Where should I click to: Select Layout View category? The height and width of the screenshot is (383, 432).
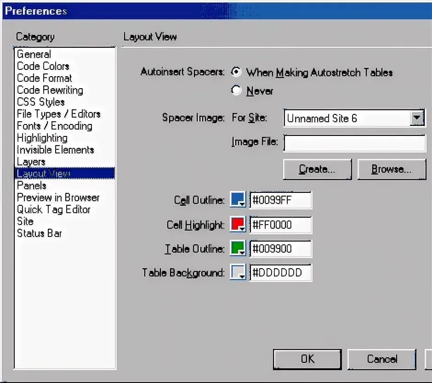point(64,174)
